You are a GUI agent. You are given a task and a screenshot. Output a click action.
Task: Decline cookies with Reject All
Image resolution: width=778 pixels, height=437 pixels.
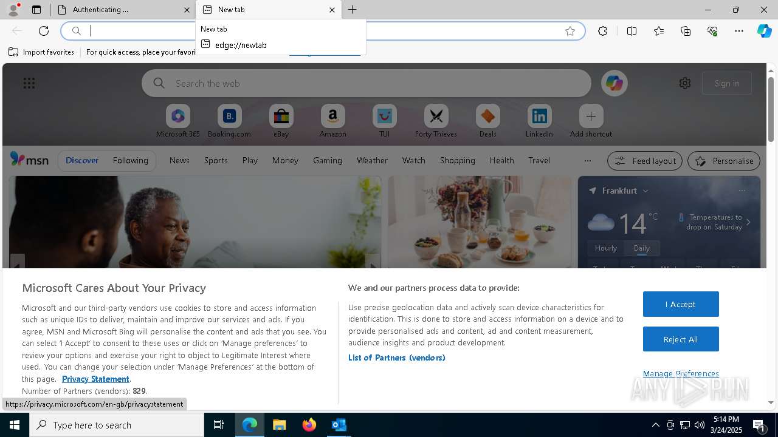point(681,339)
